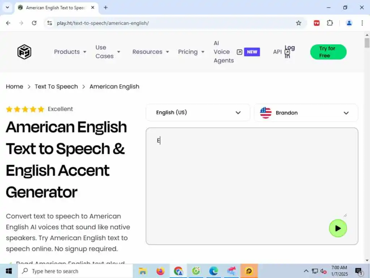Open Microsoft Edge from the taskbar

[x=214, y=271]
